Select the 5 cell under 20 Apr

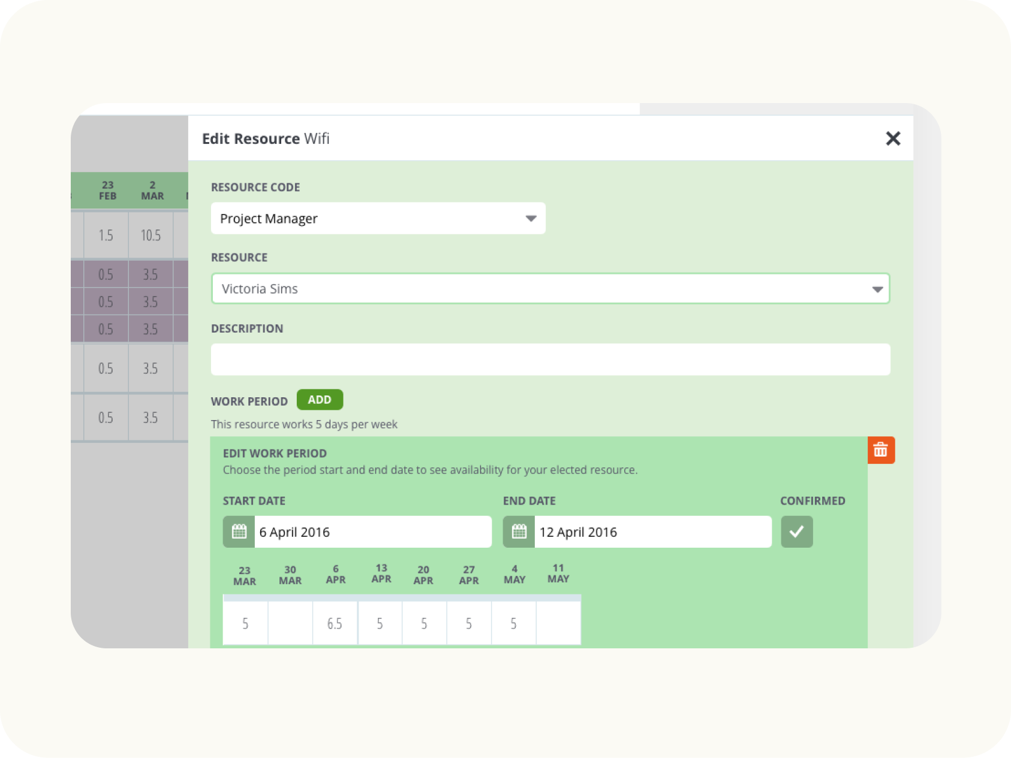[424, 623]
